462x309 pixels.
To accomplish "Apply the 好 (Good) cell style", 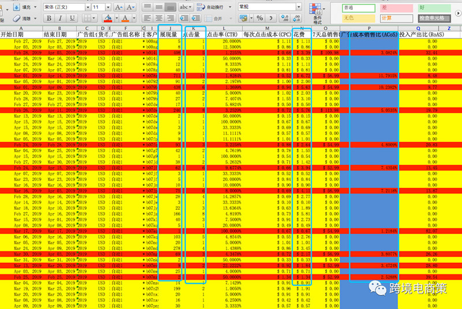I will tap(434, 8).
